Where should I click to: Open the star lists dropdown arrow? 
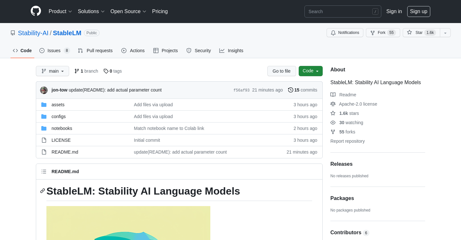click(x=445, y=33)
